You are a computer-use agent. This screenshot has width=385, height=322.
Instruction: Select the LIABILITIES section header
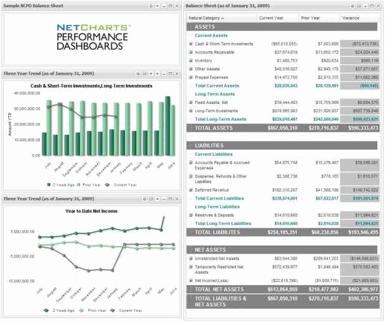pos(282,145)
